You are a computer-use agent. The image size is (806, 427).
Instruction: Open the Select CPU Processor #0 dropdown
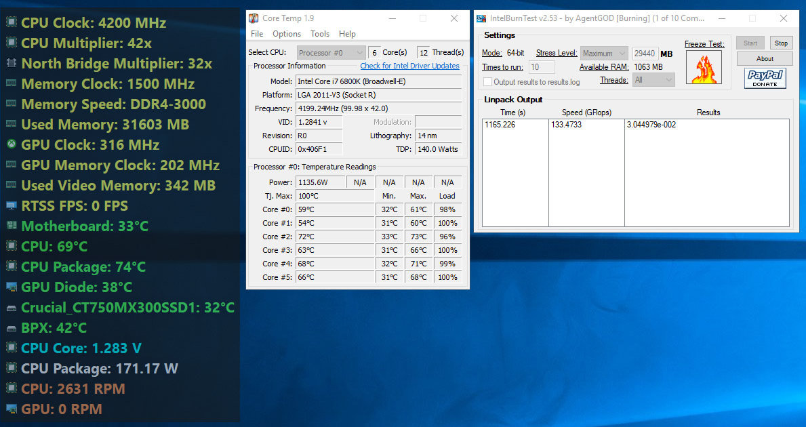click(331, 53)
